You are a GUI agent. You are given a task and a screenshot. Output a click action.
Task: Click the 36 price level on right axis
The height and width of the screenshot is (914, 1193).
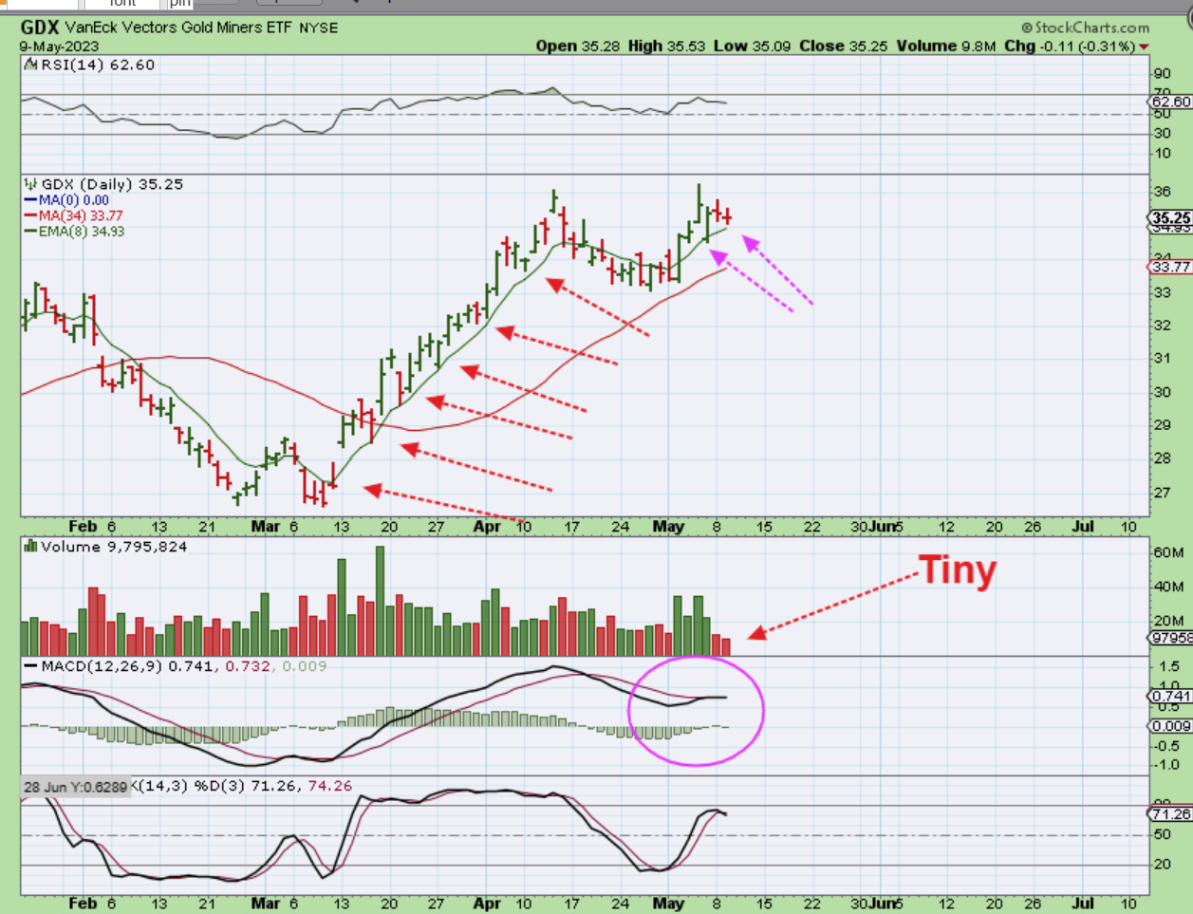pyautogui.click(x=1163, y=192)
